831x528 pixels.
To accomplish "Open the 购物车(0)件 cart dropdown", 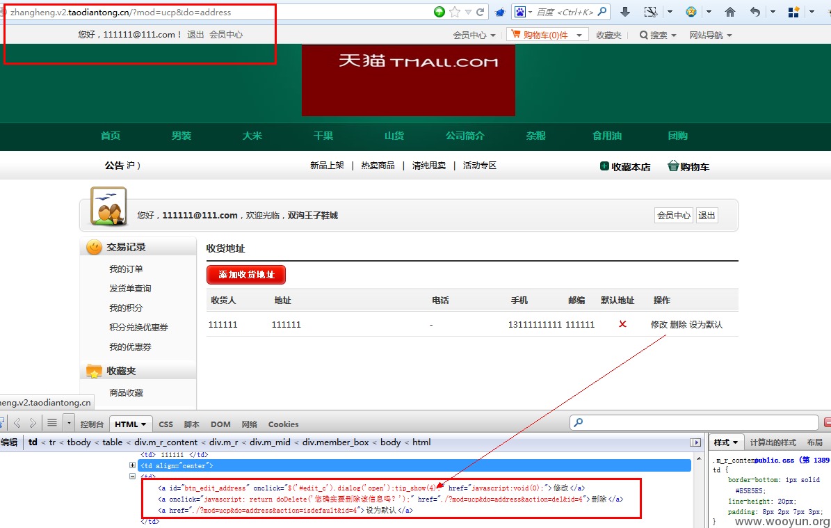I will pos(547,35).
